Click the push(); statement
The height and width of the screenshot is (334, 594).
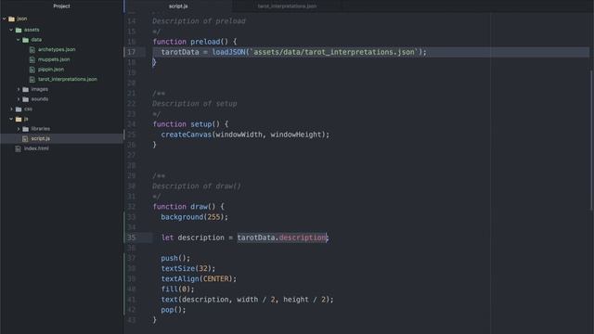coord(175,258)
